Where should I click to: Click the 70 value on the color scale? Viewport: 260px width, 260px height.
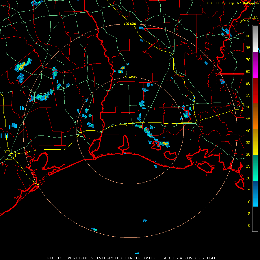[248, 60]
